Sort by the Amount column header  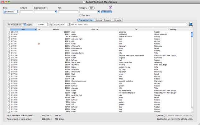tap(56, 29)
